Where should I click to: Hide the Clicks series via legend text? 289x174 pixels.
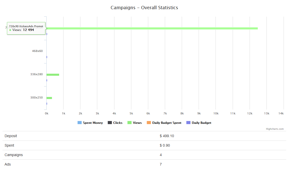pos(118,123)
